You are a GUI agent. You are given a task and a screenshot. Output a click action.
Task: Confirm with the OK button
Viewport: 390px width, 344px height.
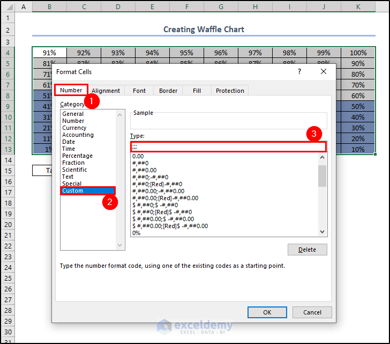267,312
